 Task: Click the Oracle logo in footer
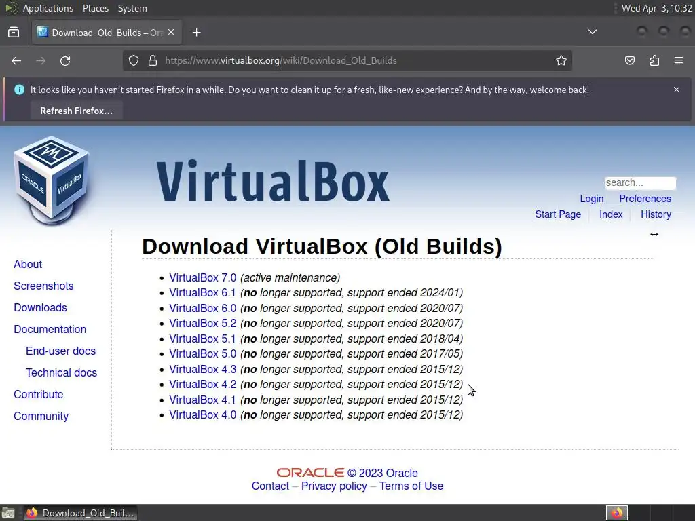tap(310, 473)
